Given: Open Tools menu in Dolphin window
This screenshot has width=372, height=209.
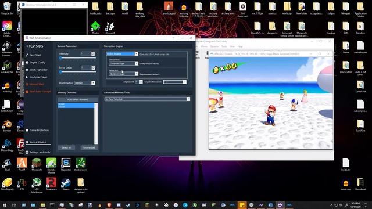Looking at the screenshot, I should click(224, 46).
